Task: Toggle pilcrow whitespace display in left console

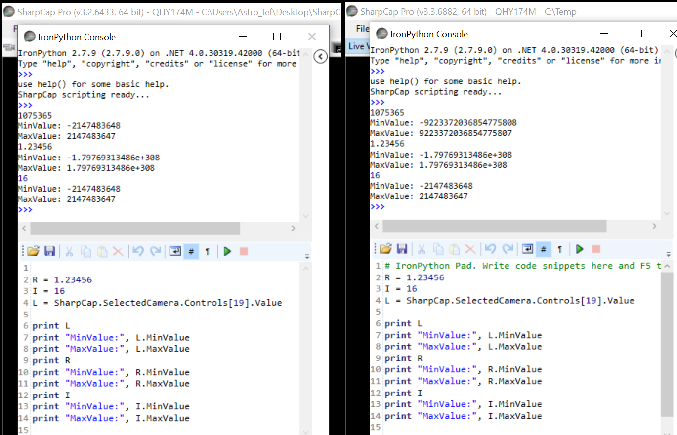Action: pos(207,251)
